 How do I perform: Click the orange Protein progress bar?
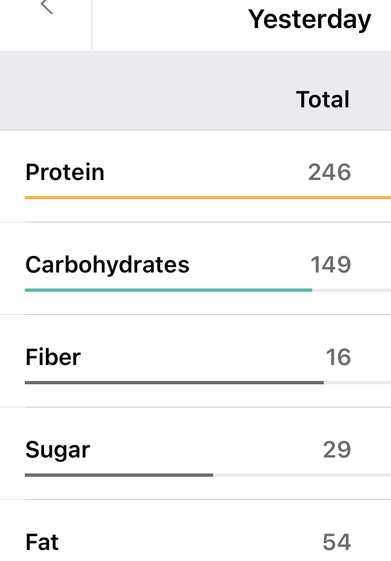(208, 197)
